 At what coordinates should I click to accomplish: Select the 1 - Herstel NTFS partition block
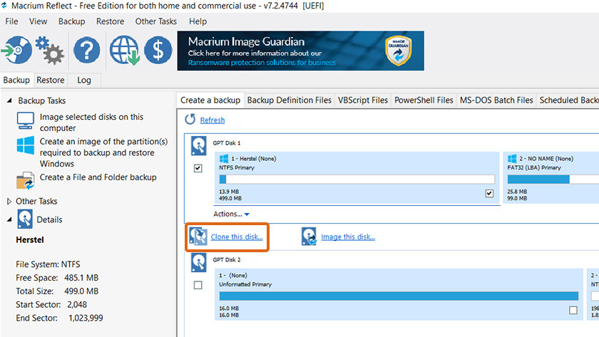pyautogui.click(x=357, y=177)
